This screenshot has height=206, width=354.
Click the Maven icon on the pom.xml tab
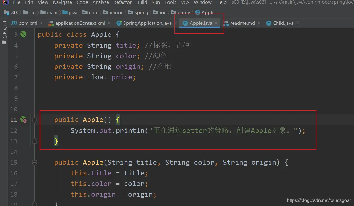pos(14,23)
